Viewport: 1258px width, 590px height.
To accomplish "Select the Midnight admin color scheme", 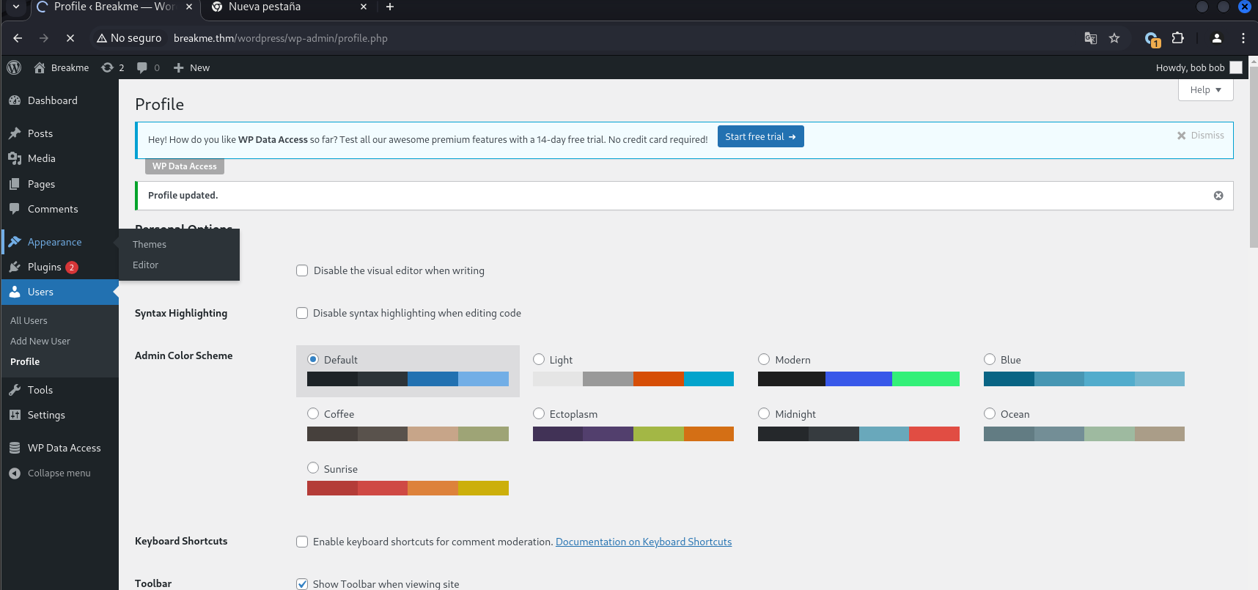I will pos(764,414).
